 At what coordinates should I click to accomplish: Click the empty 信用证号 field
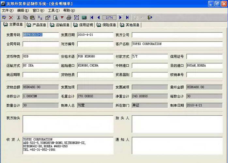[205, 56]
